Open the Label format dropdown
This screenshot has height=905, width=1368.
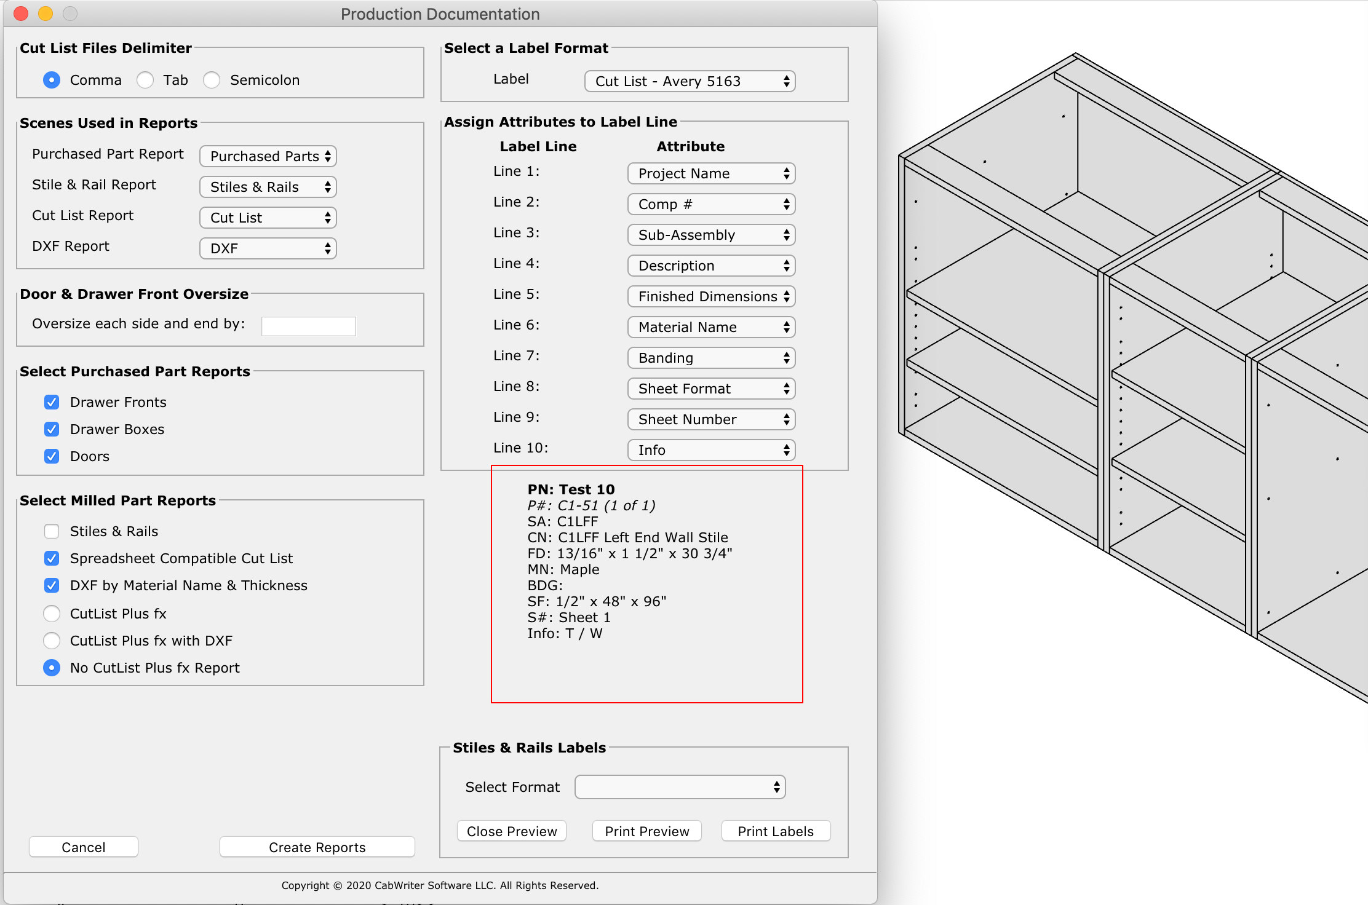point(690,81)
